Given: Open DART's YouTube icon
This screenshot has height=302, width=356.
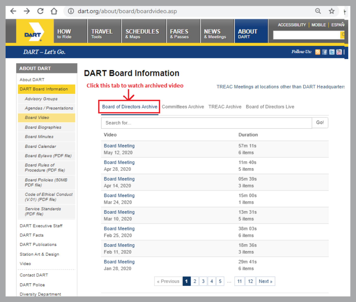Looking at the screenshot, I should coord(339,52).
